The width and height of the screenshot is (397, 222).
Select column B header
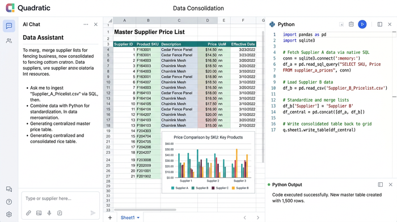pyautogui.click(x=148, y=20)
